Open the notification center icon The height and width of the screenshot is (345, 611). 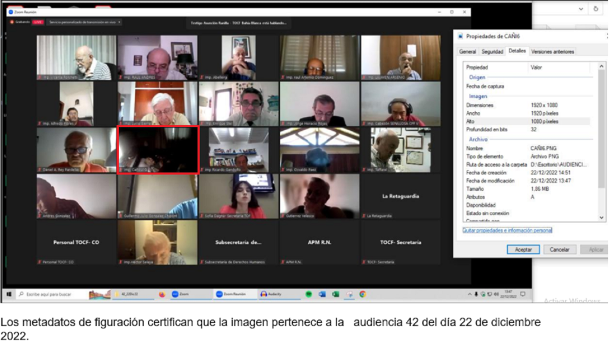(x=523, y=294)
